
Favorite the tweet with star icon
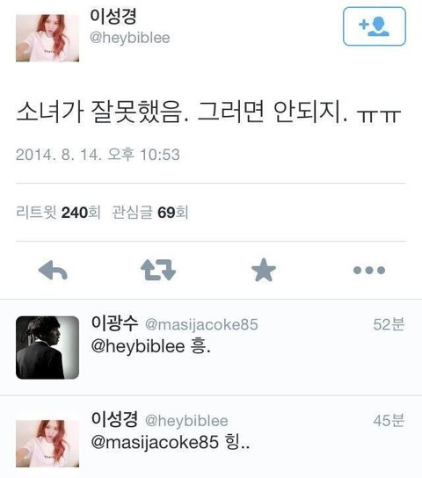pos(264,270)
